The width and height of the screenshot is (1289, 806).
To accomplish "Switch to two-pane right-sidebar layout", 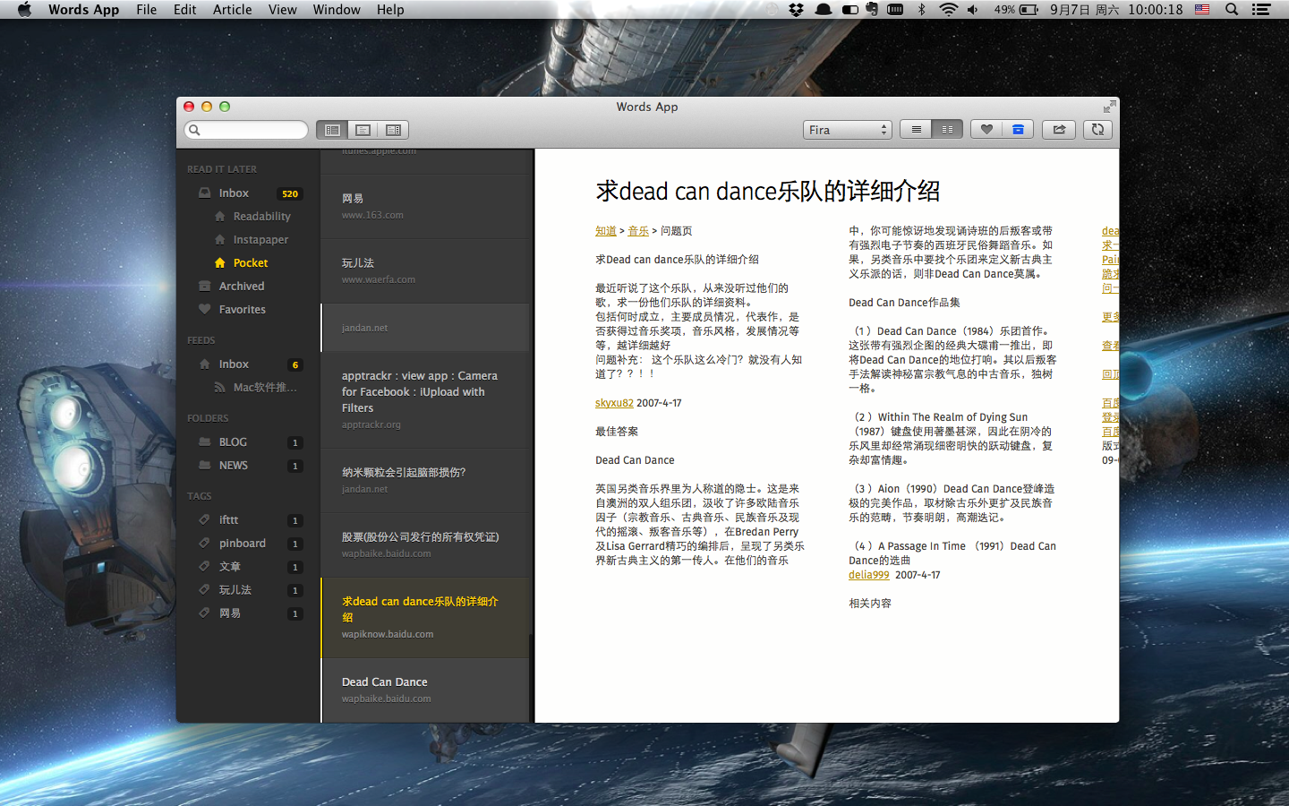I will point(393,130).
